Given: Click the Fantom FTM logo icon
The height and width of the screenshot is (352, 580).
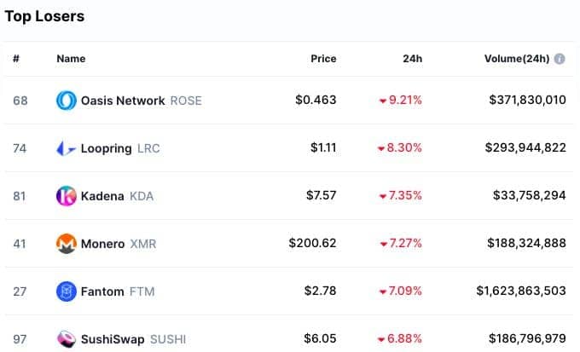Looking at the screenshot, I should tap(67, 291).
